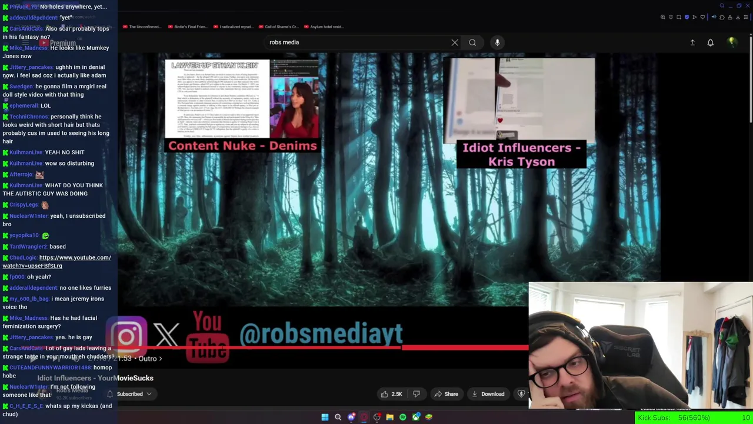Open 'Content Nuke - Denims' end-screen video
This screenshot has width=753, height=424.
click(x=243, y=106)
